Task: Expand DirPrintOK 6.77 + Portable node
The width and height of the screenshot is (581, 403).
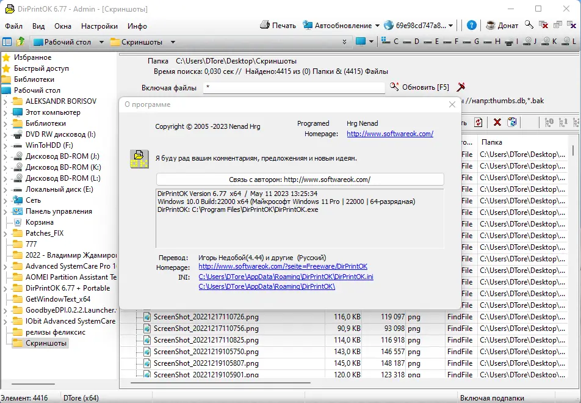Action: click(x=5, y=288)
